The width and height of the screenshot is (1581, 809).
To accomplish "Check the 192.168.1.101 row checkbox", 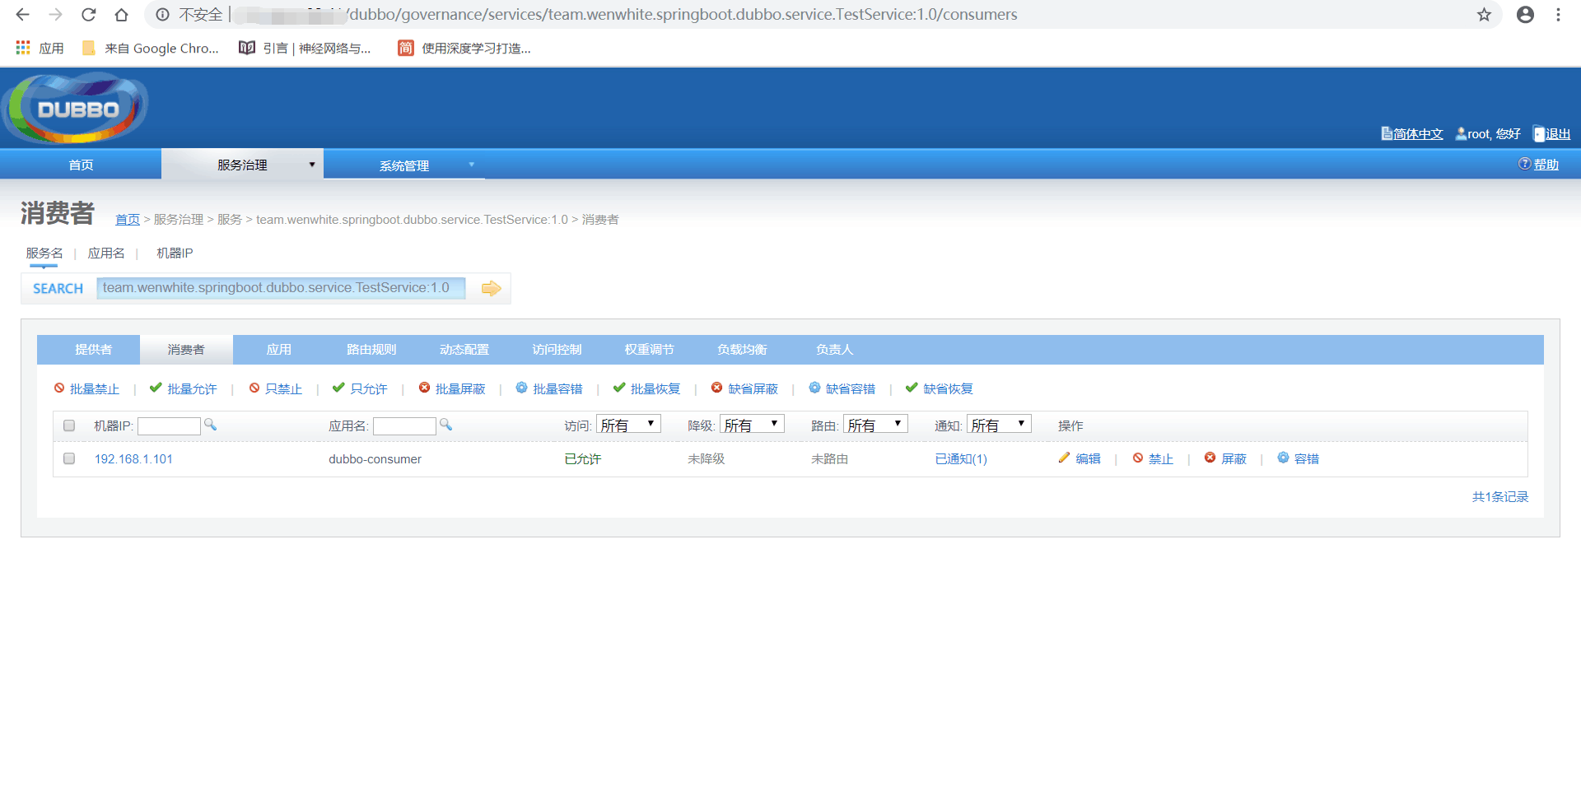I will [69, 458].
